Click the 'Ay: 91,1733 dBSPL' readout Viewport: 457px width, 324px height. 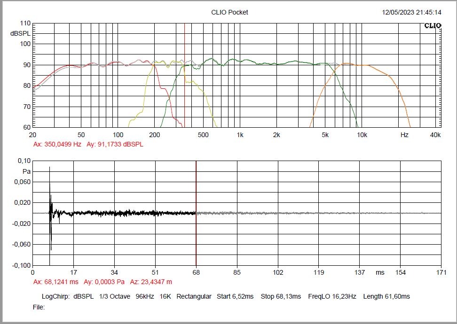tap(115, 144)
